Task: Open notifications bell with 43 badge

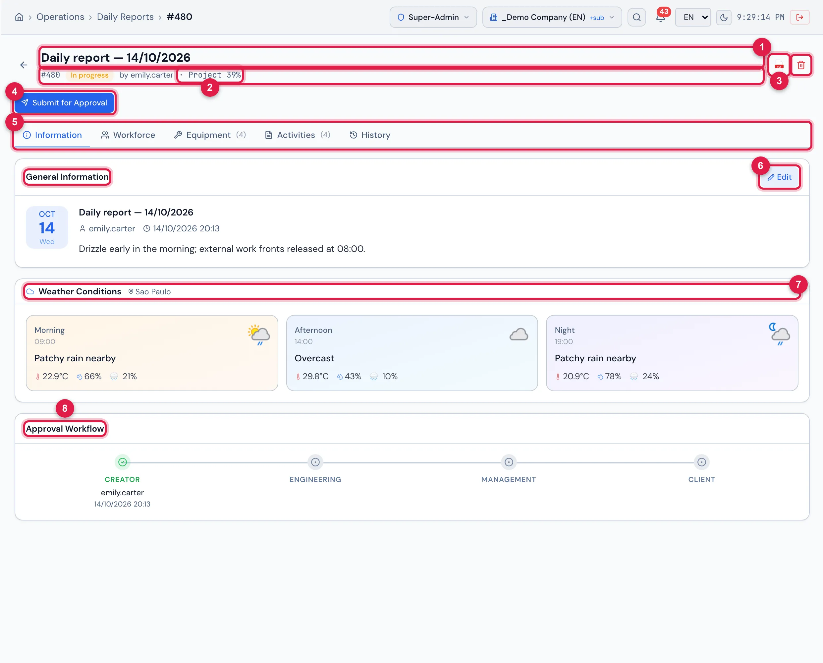Action: [661, 17]
